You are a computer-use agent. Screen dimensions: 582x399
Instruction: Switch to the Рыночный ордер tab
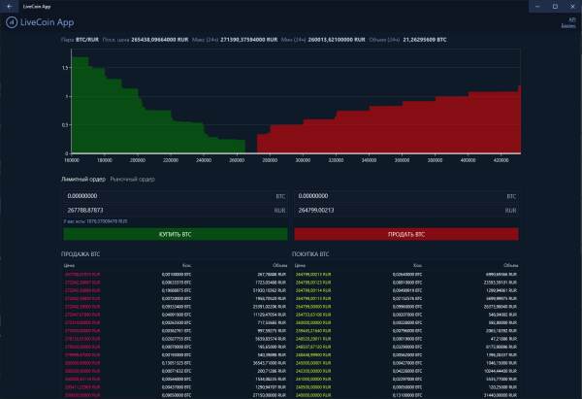pos(132,180)
